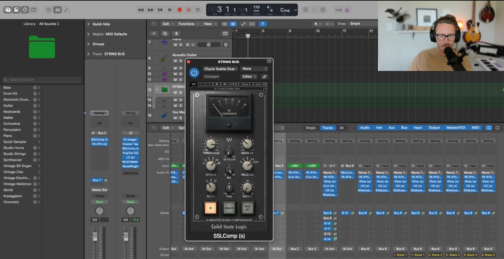Image resolution: width=504 pixels, height=259 pixels.
Task: Select the mixer All tab
Action: click(x=341, y=128)
